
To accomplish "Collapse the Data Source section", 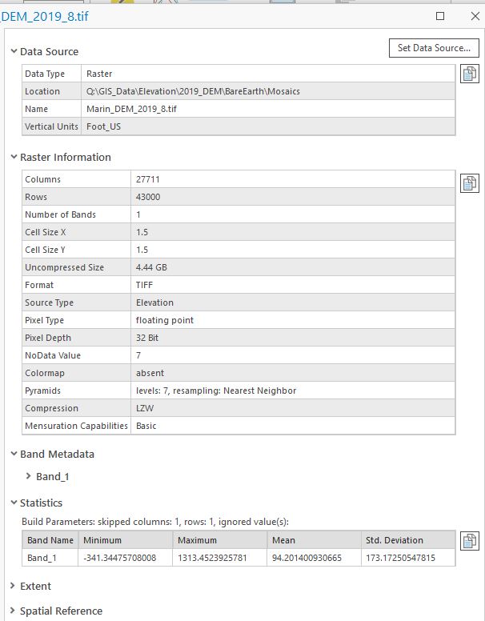I will point(14,52).
